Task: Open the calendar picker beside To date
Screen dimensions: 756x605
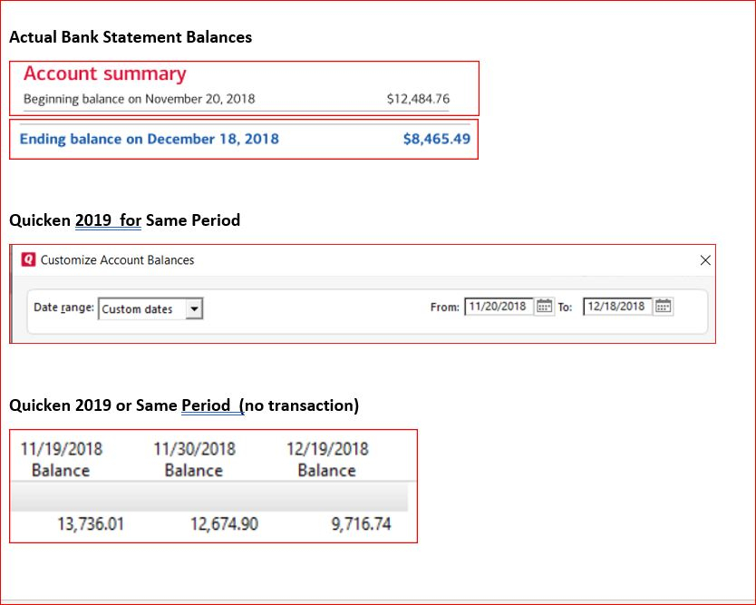Action: click(663, 307)
